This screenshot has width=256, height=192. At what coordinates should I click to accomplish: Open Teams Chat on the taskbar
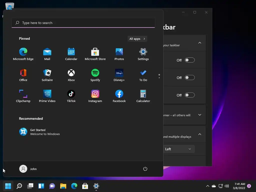click(x=52, y=186)
